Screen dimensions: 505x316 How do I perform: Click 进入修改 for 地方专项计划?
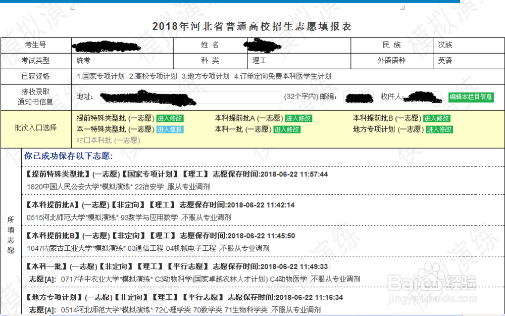click(x=439, y=129)
